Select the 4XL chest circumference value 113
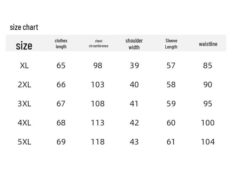 pyautogui.click(x=98, y=123)
